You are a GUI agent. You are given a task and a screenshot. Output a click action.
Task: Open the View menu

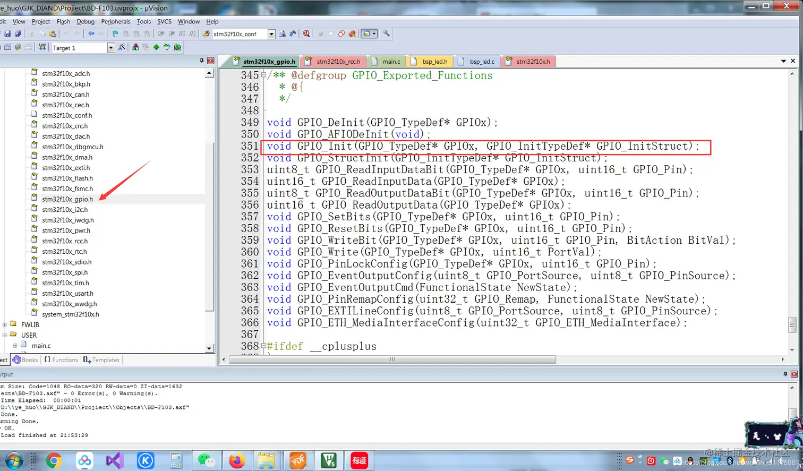pyautogui.click(x=19, y=22)
